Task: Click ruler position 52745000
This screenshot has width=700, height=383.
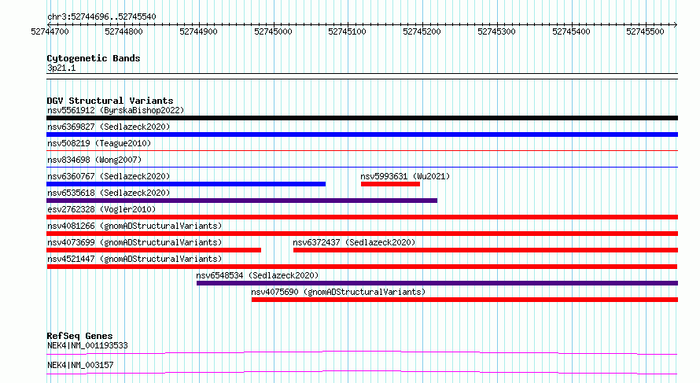Action: [x=273, y=31]
